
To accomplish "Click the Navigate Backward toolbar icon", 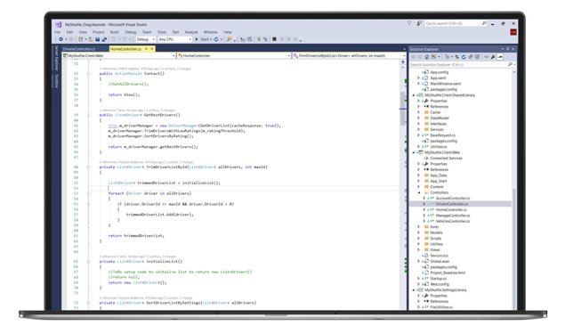I will (x=61, y=39).
